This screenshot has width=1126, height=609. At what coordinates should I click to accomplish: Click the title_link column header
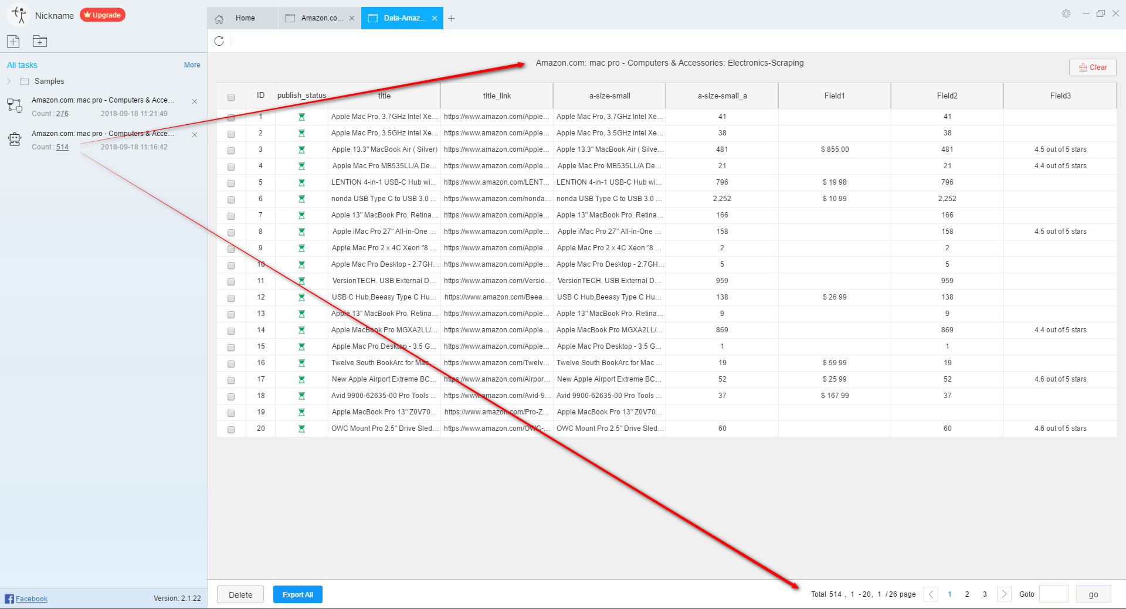(497, 96)
